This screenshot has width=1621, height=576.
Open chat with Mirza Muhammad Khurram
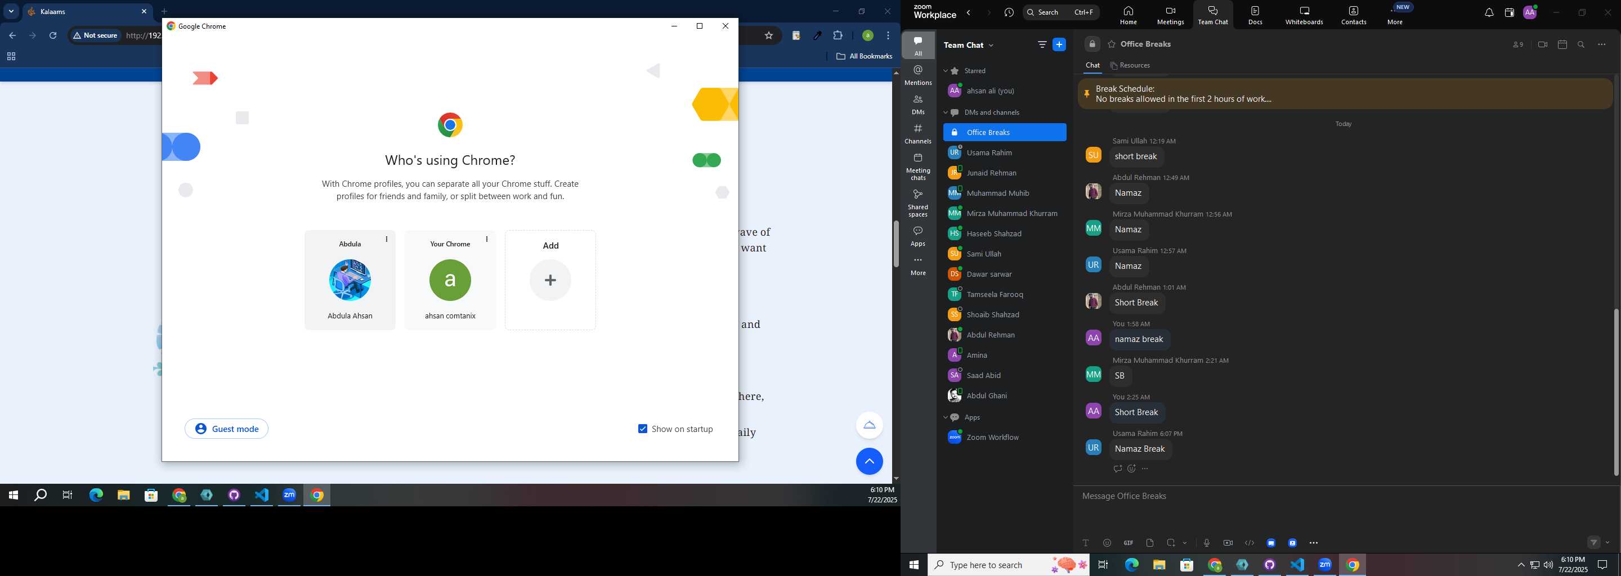[x=1004, y=214]
